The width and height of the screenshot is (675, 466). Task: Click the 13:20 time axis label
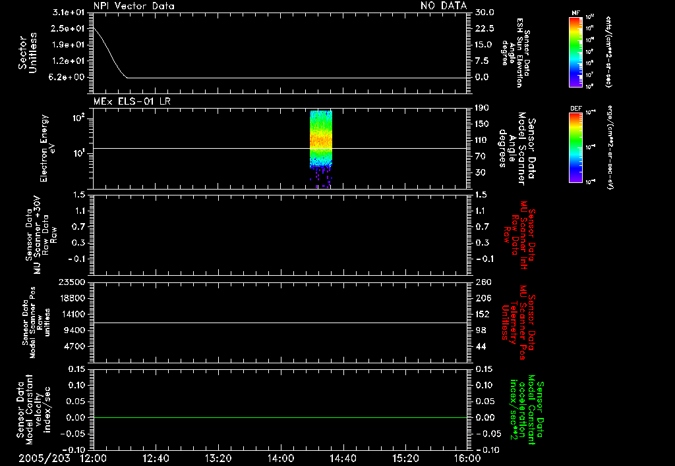pyautogui.click(x=218, y=458)
